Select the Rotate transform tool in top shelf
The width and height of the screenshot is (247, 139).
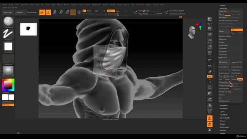click(x=67, y=12)
